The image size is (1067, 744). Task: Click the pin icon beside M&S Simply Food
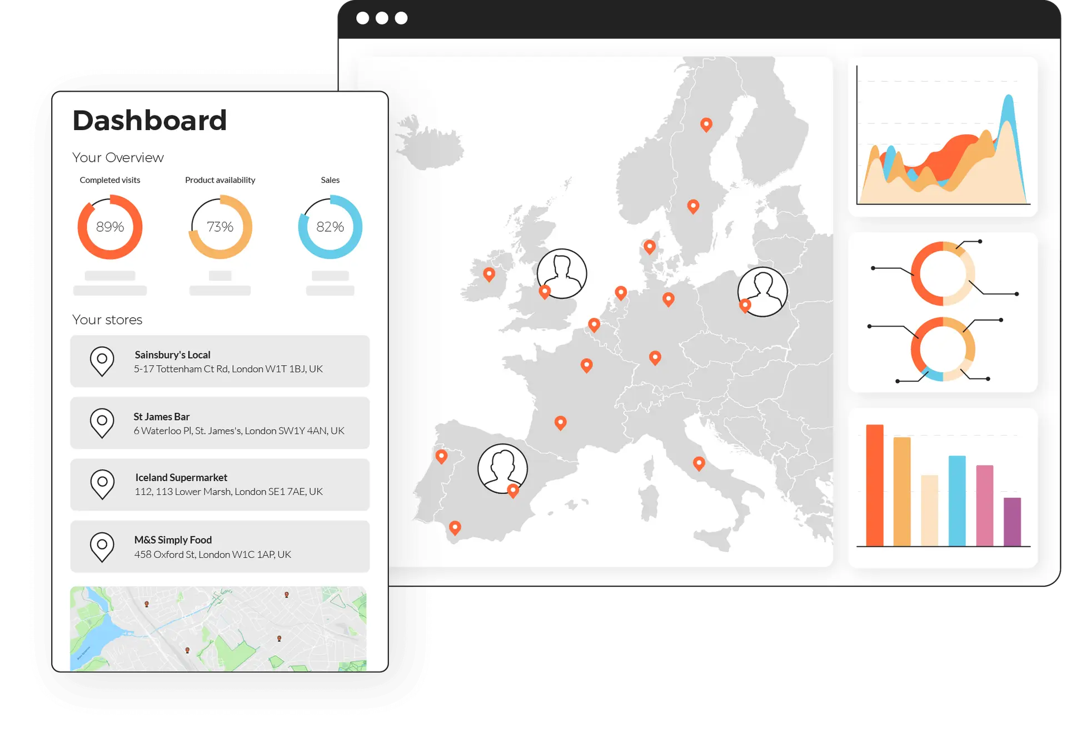102,547
